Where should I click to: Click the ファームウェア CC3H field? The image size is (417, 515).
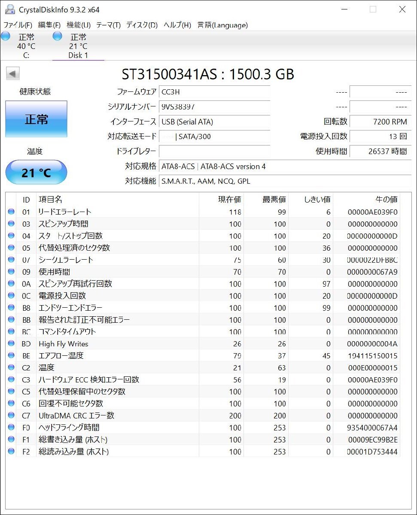click(214, 92)
